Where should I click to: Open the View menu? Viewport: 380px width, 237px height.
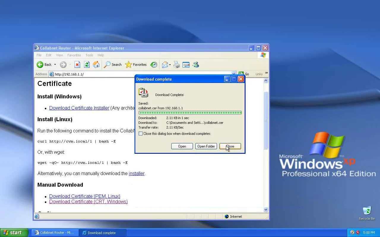59,55
